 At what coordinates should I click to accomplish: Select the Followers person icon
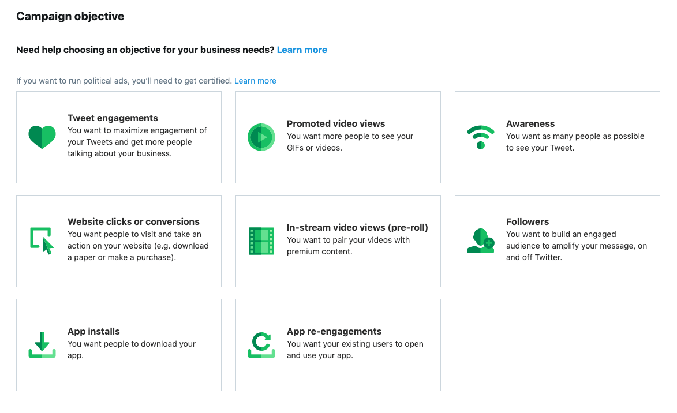[480, 241]
